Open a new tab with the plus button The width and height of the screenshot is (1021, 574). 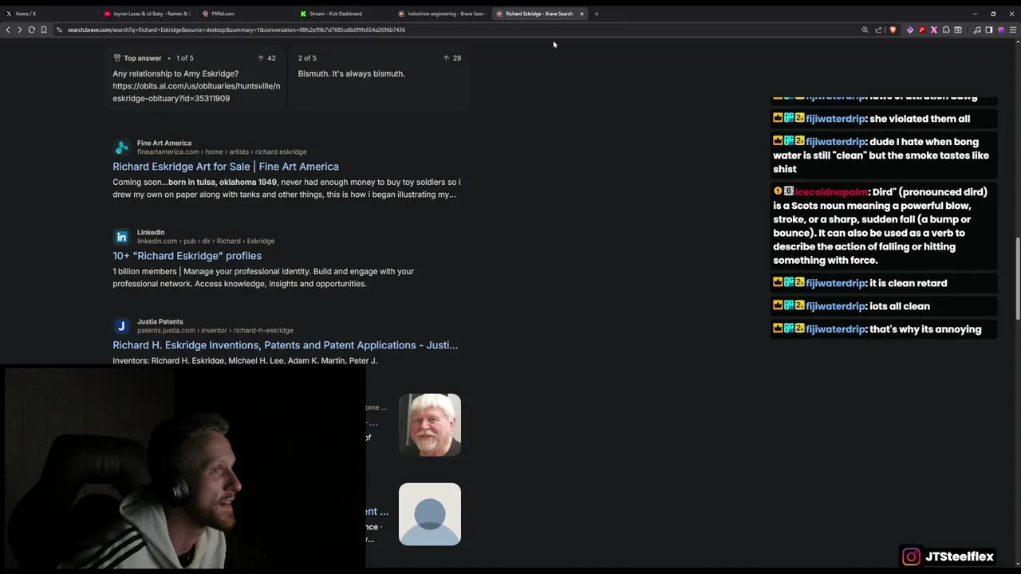[596, 14]
